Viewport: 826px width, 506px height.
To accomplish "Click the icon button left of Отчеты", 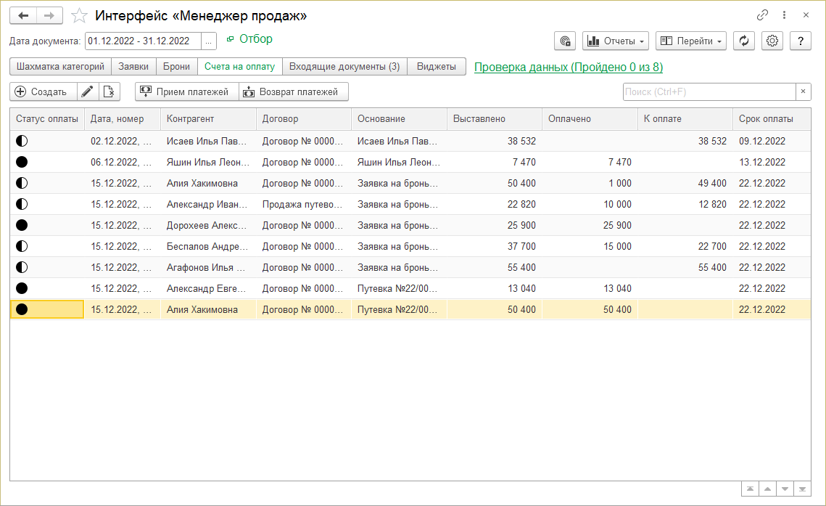I will pos(565,41).
